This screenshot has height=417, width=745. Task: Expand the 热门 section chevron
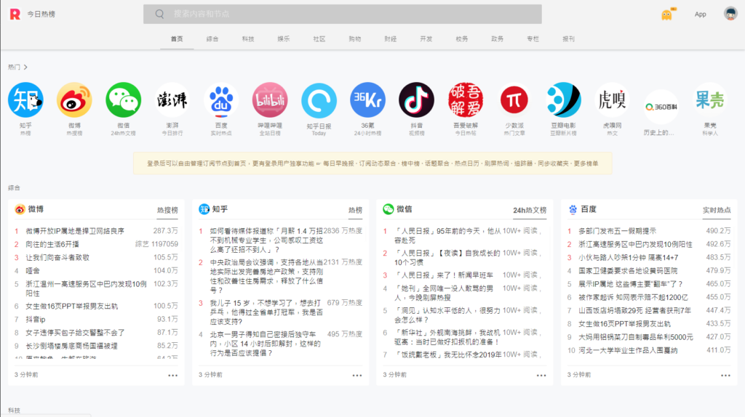(x=25, y=67)
